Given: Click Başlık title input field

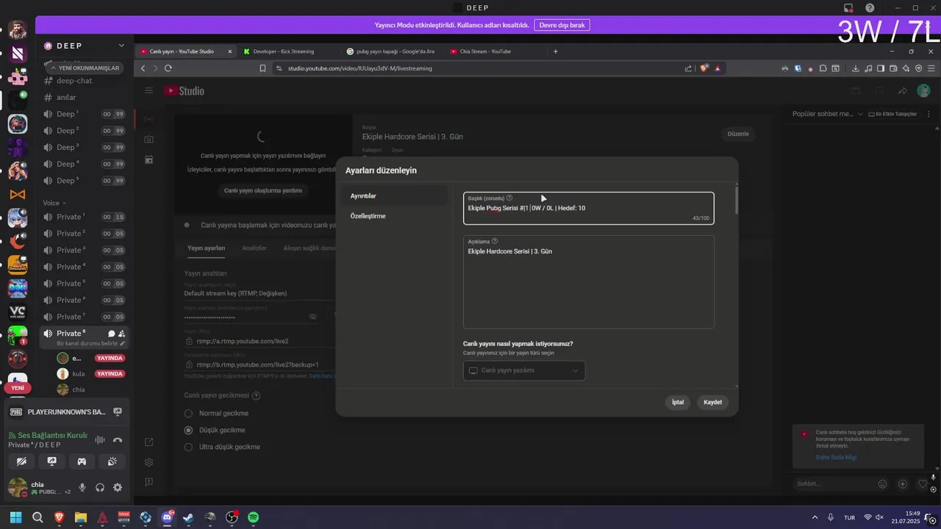Looking at the screenshot, I should (x=588, y=208).
